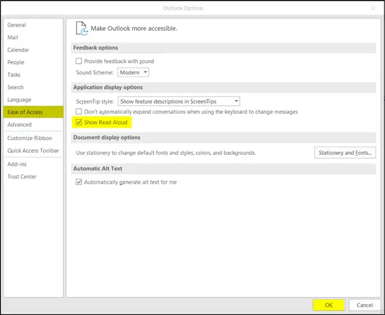This screenshot has width=385, height=315.
Task: Click Cancel to discard changes
Action: [364, 305]
